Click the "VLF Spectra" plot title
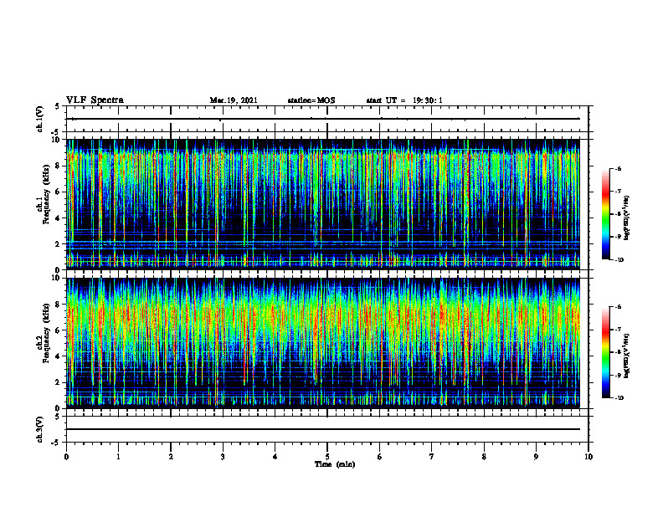Viewport: 663px width, 512px height. (95, 100)
